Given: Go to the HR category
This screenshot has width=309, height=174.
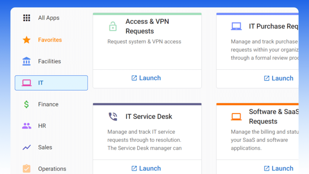Looking at the screenshot, I should (x=42, y=126).
